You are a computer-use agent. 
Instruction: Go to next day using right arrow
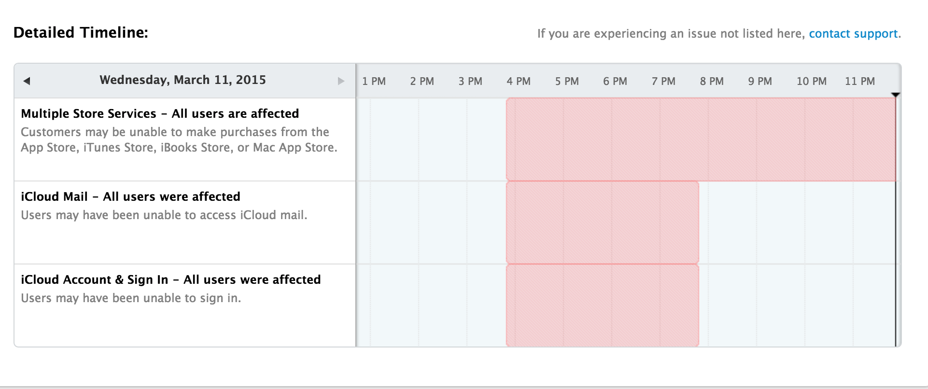pyautogui.click(x=341, y=81)
